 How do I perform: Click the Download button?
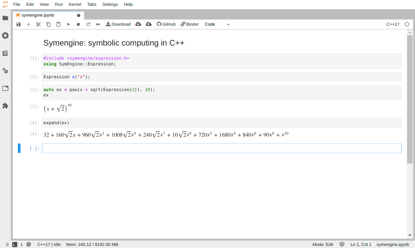118,24
